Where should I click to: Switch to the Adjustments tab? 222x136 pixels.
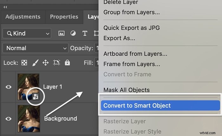tap(23, 17)
